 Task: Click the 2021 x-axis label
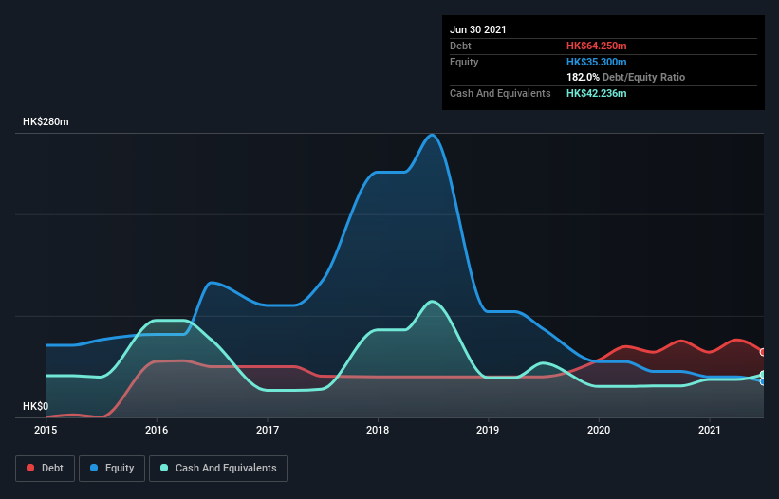coord(710,430)
